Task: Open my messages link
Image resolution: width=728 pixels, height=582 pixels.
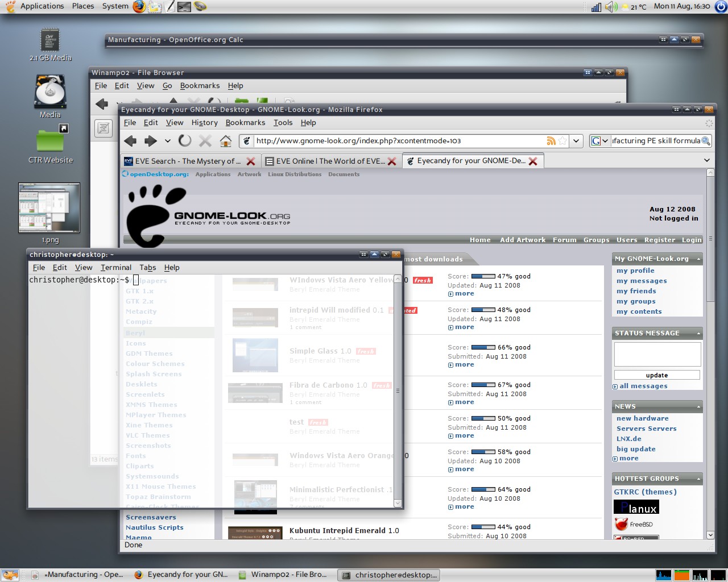Action: click(x=642, y=281)
